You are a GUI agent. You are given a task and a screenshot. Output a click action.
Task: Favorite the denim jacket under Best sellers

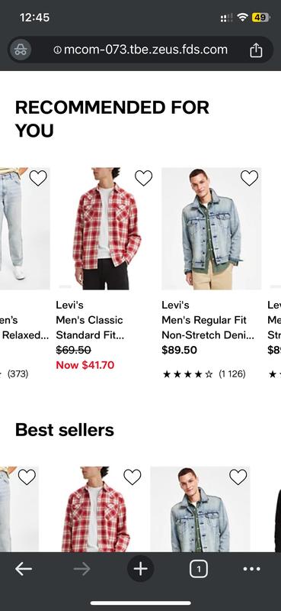tap(238, 477)
